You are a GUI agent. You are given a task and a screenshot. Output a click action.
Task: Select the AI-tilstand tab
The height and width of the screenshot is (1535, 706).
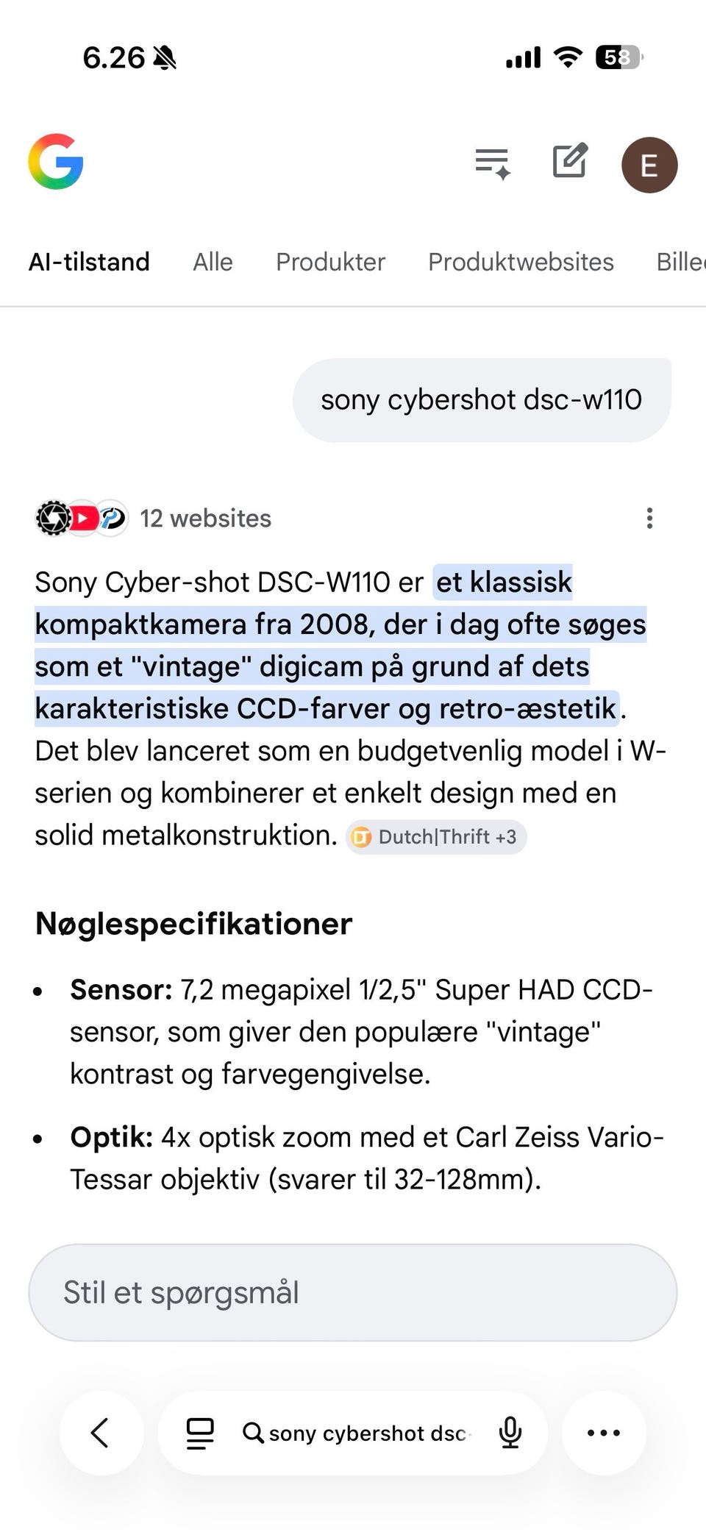tap(89, 262)
